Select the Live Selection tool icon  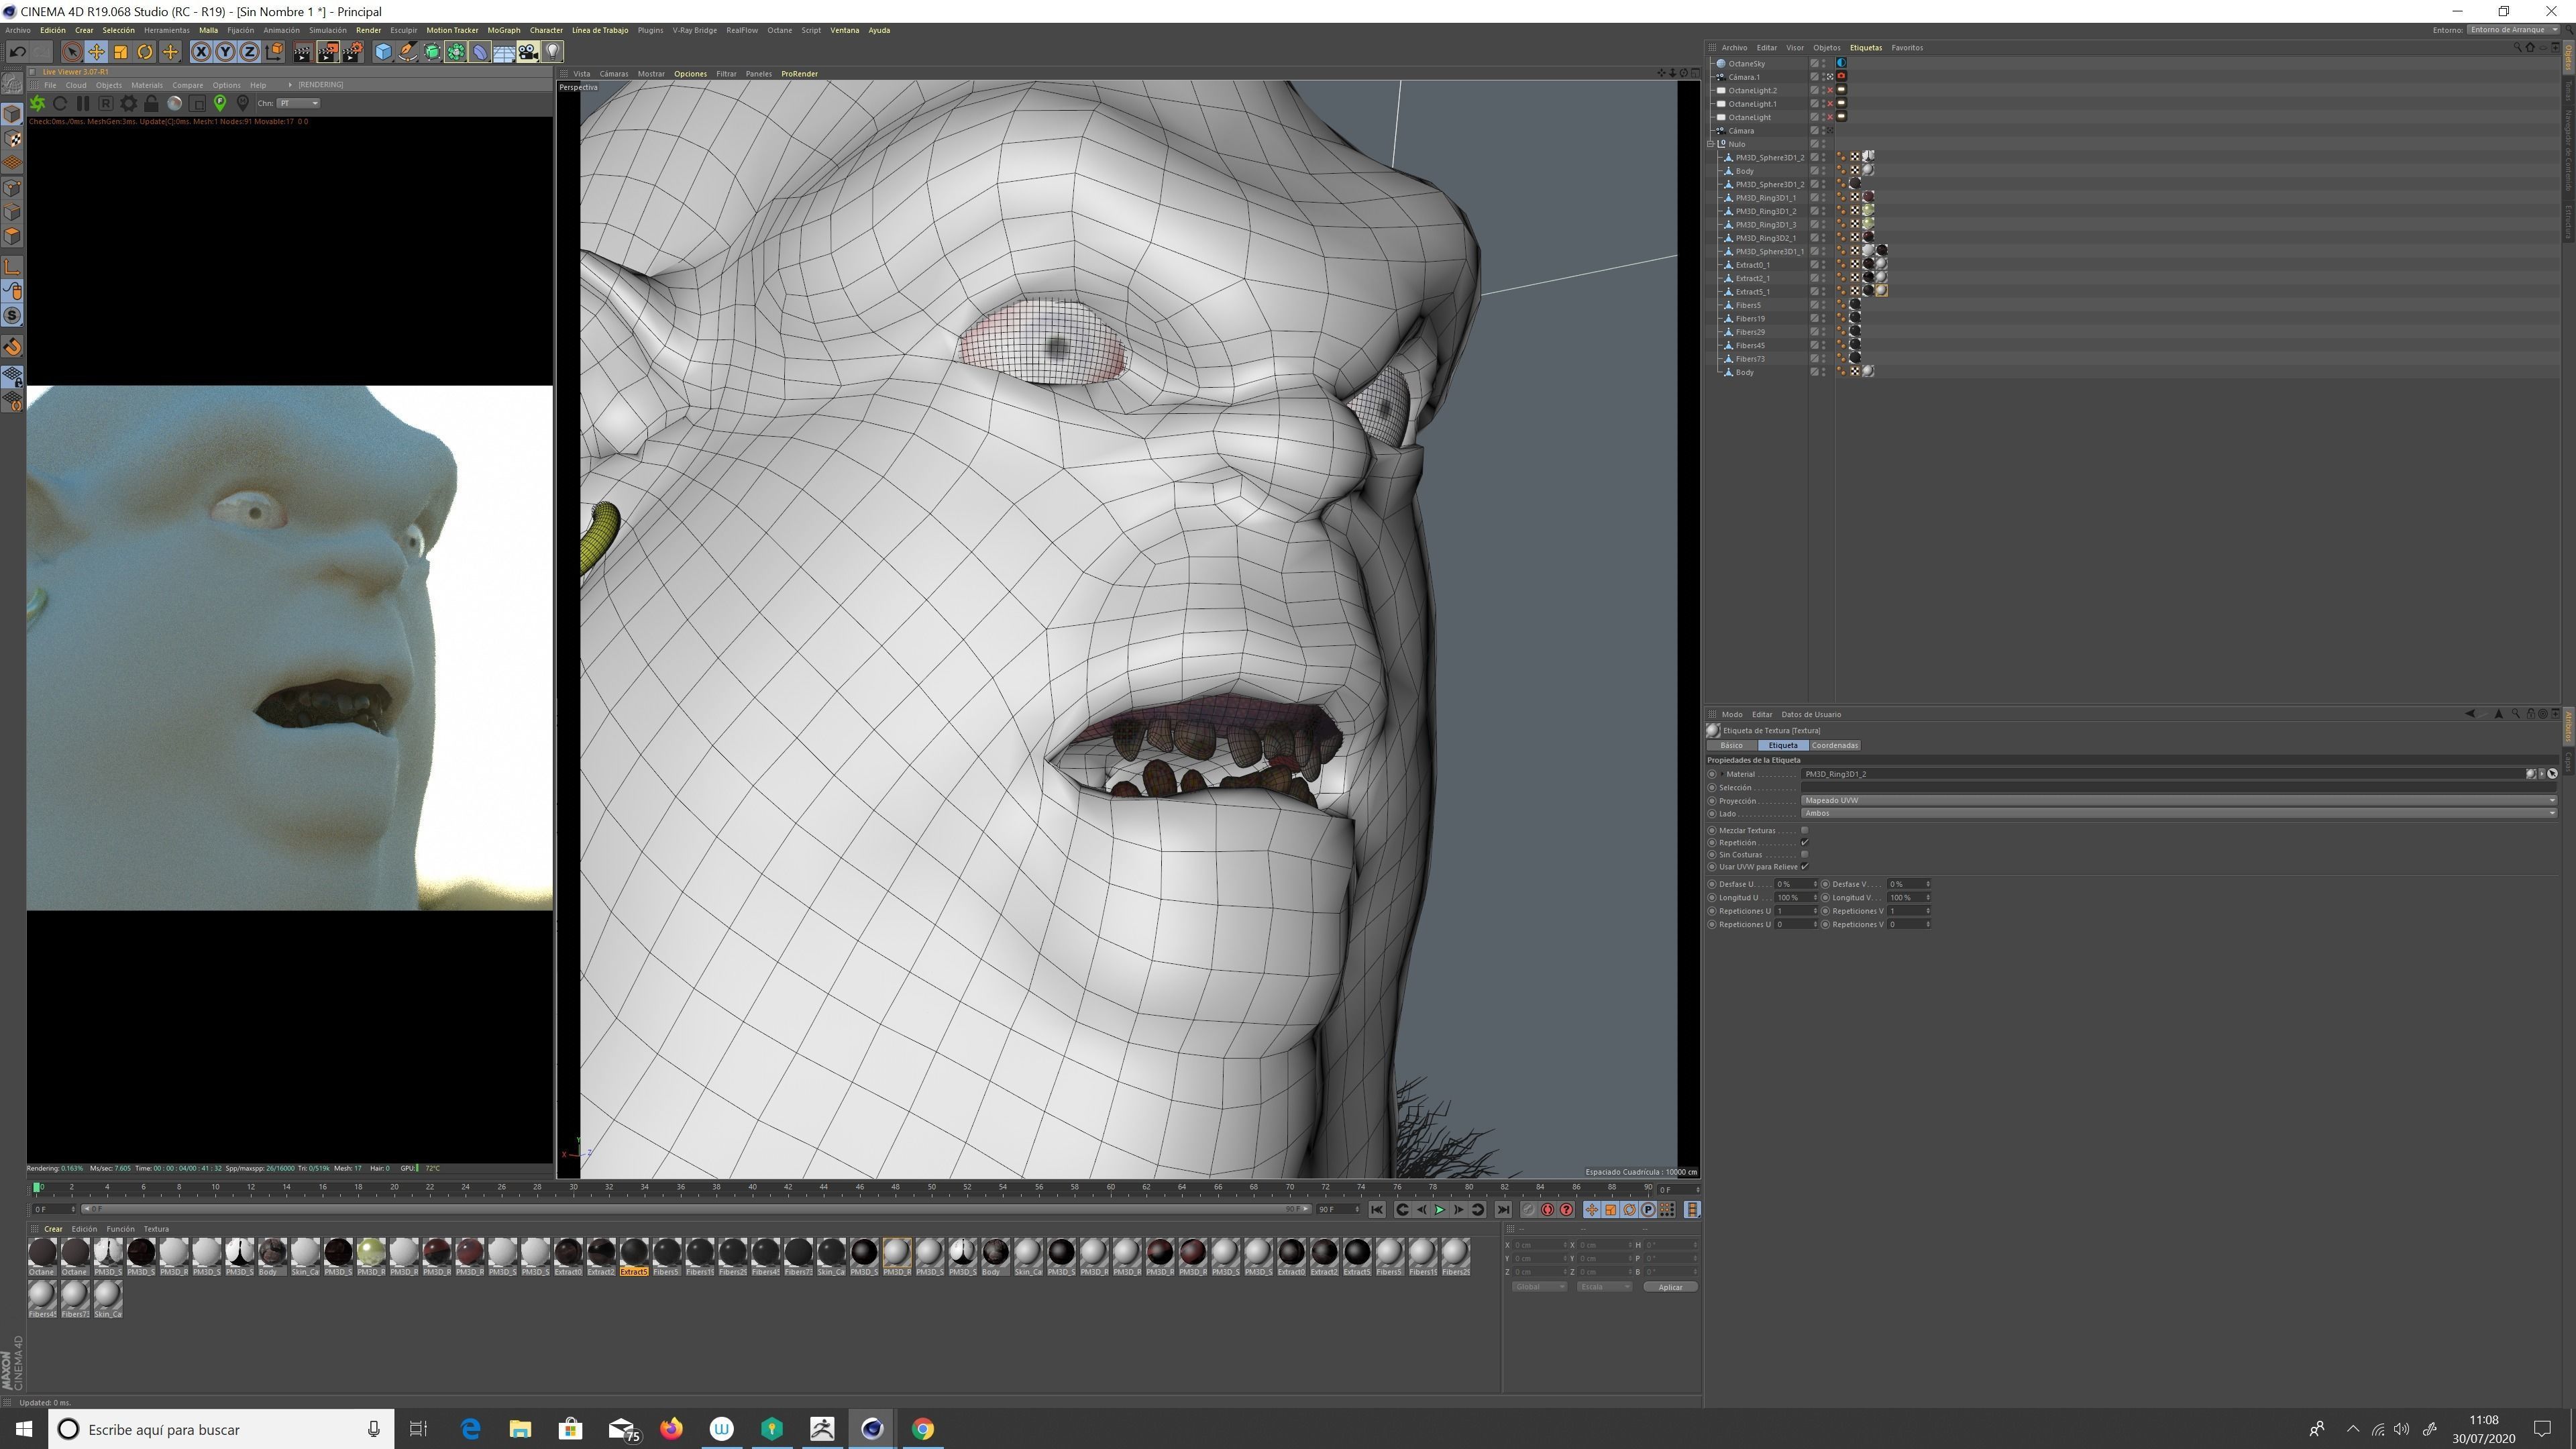click(x=71, y=52)
